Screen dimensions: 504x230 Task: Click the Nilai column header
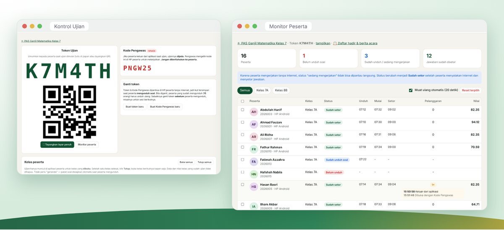click(476, 101)
